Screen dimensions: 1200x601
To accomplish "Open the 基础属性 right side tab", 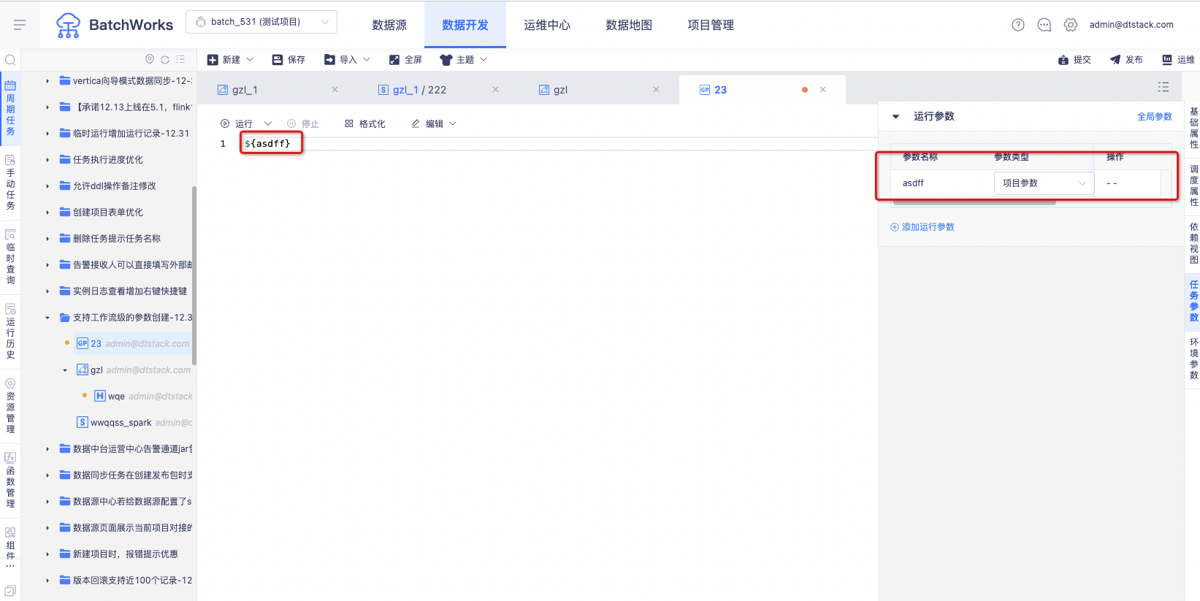I will [x=1193, y=128].
